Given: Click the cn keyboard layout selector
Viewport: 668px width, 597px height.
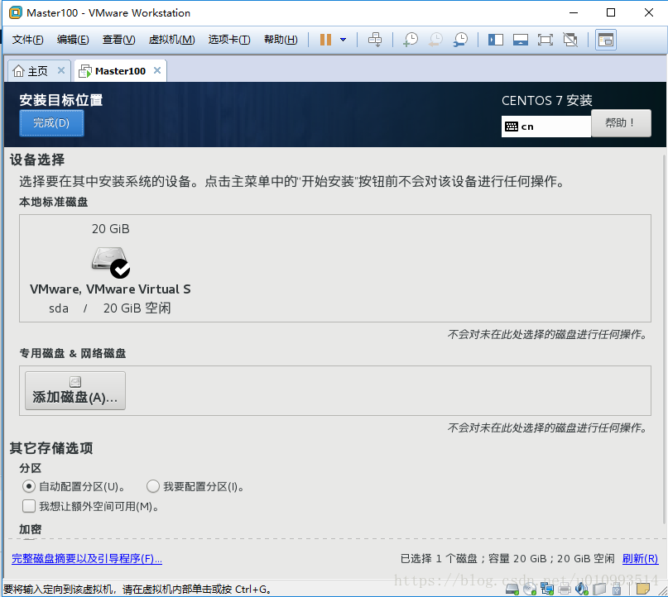Looking at the screenshot, I should [545, 127].
